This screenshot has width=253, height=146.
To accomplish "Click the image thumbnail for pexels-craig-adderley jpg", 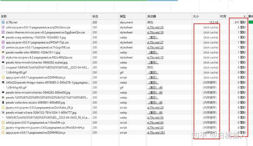I will coord(3,37).
